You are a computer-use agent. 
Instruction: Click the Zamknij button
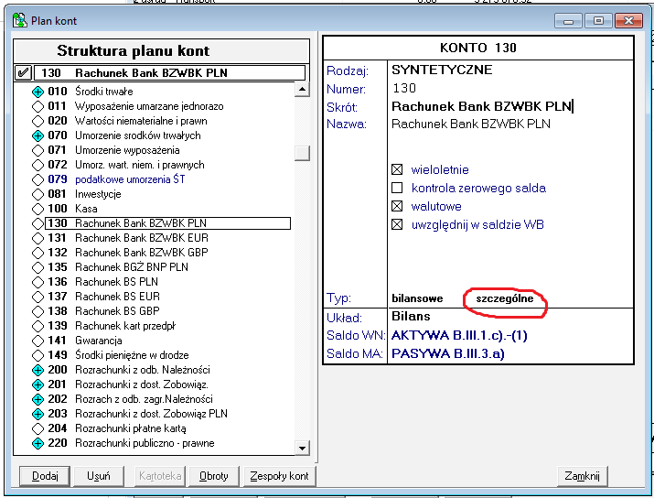(582, 476)
